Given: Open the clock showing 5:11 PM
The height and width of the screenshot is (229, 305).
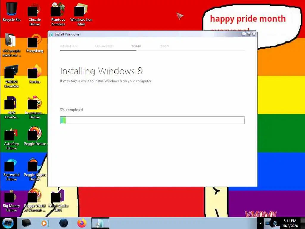Looking at the screenshot, I should 290,223.
